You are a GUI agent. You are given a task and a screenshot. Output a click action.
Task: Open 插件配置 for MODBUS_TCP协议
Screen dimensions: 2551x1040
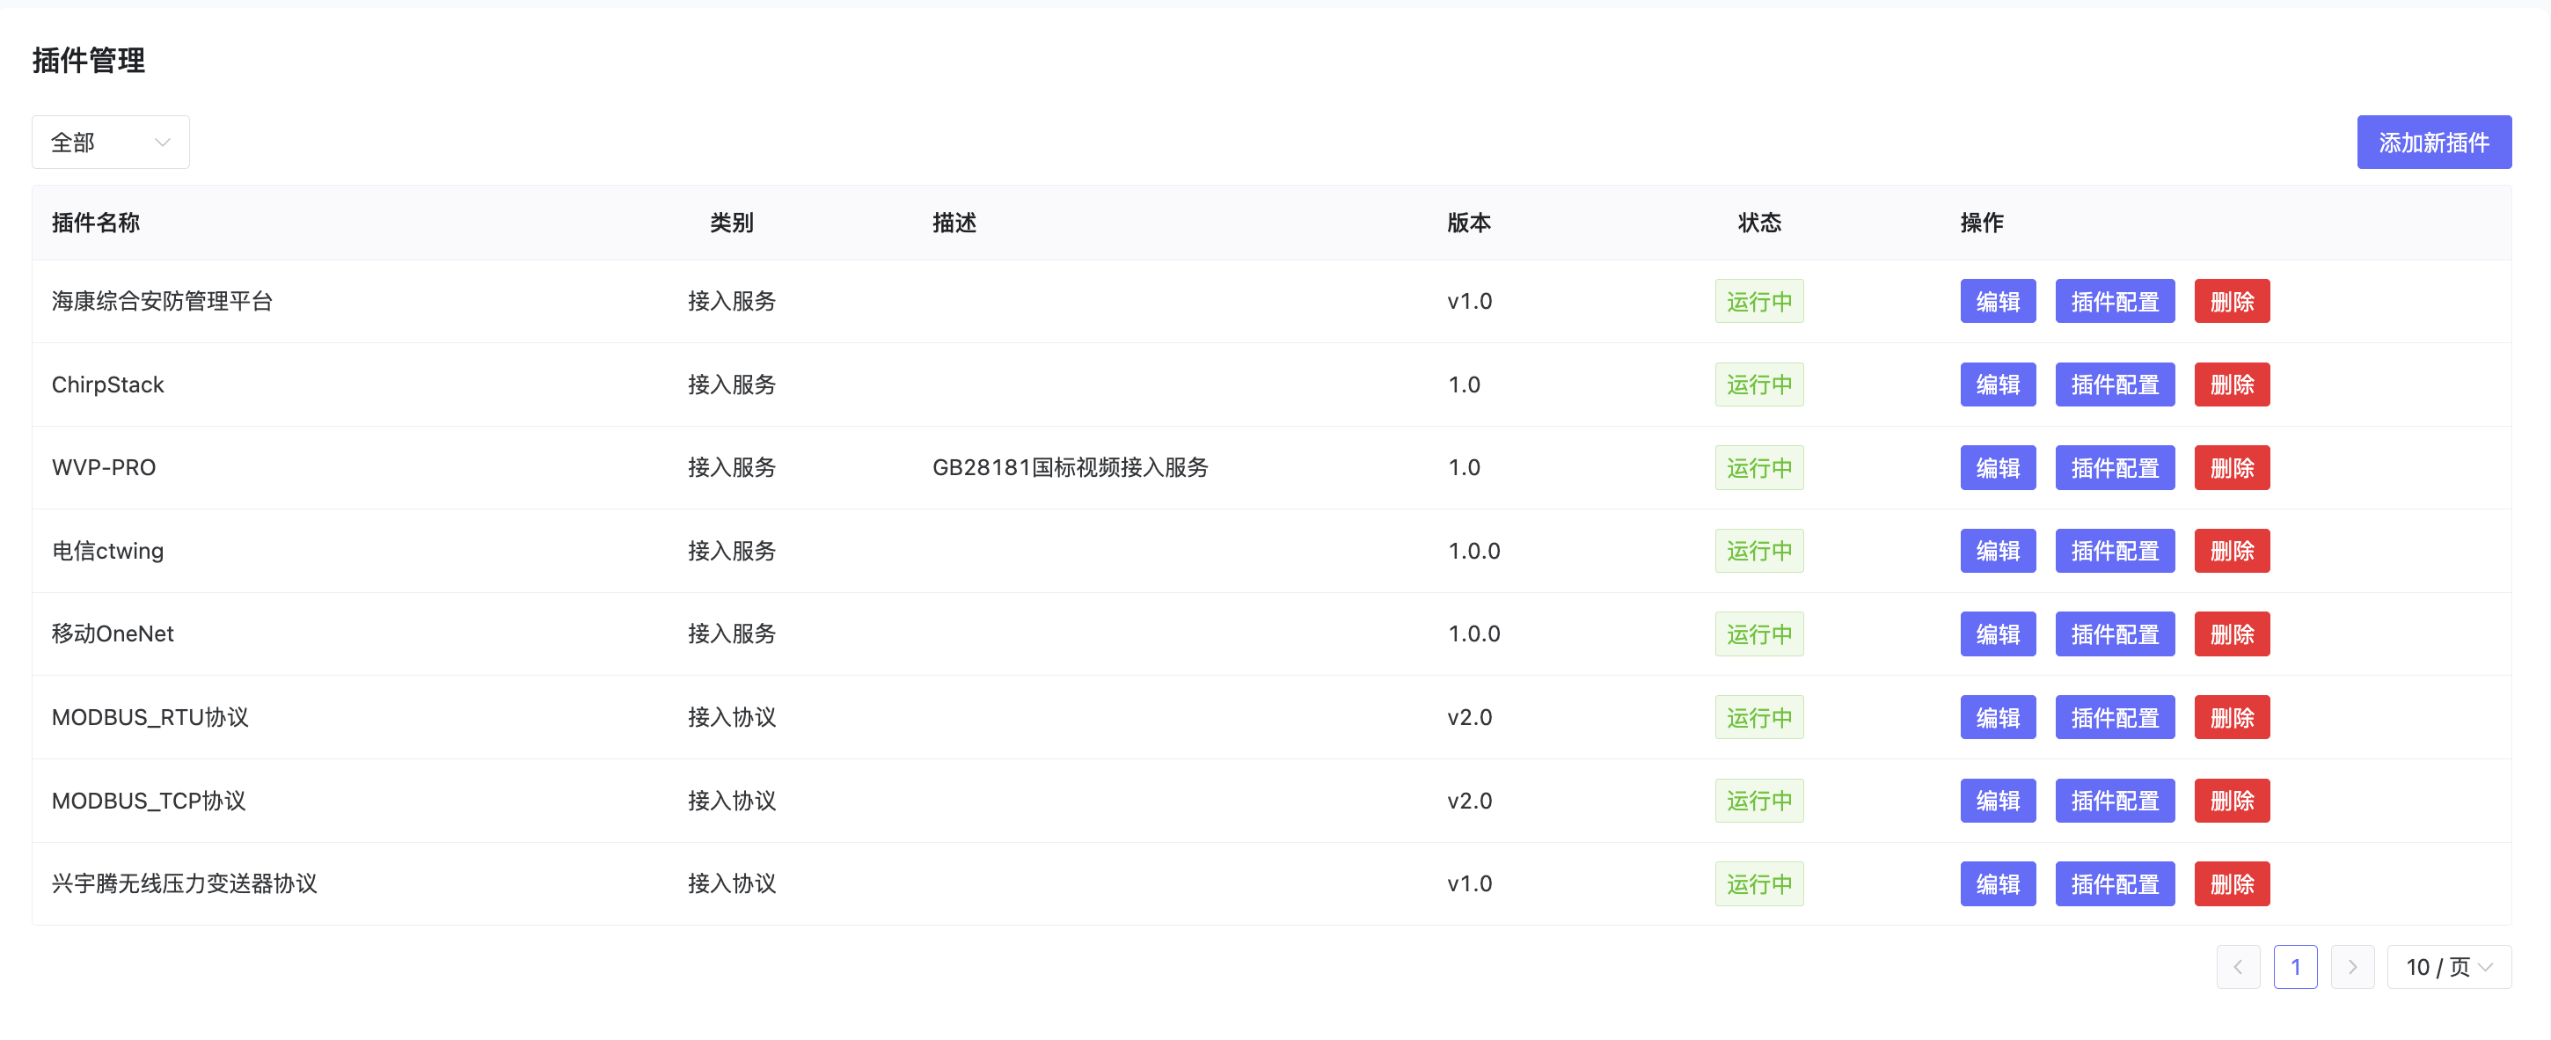click(x=2115, y=801)
